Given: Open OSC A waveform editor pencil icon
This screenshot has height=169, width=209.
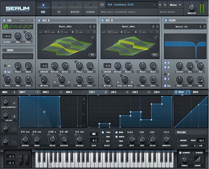Looking at the screenshot, I should (93, 37).
